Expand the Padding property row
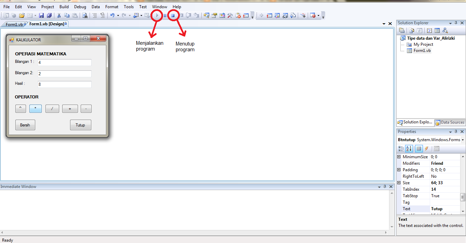466x243 pixels. [399, 170]
